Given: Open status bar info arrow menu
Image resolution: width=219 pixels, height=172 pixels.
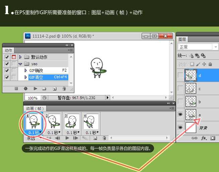Looking at the screenshot, I should point(107,97).
